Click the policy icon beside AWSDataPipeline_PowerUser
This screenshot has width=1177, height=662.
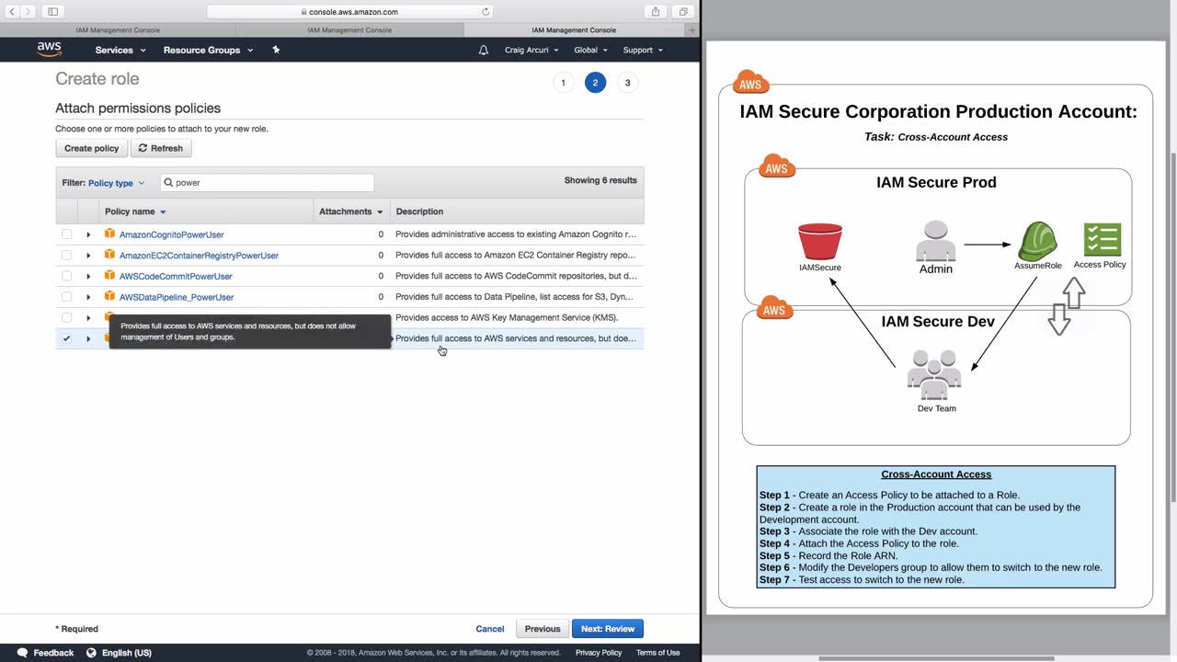[x=109, y=297]
